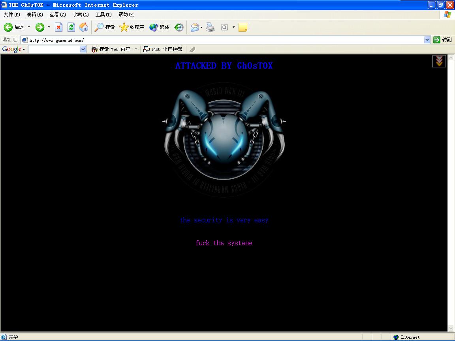455x341 pixels.
Task: Open the Tools (工具) menu
Action: [103, 15]
